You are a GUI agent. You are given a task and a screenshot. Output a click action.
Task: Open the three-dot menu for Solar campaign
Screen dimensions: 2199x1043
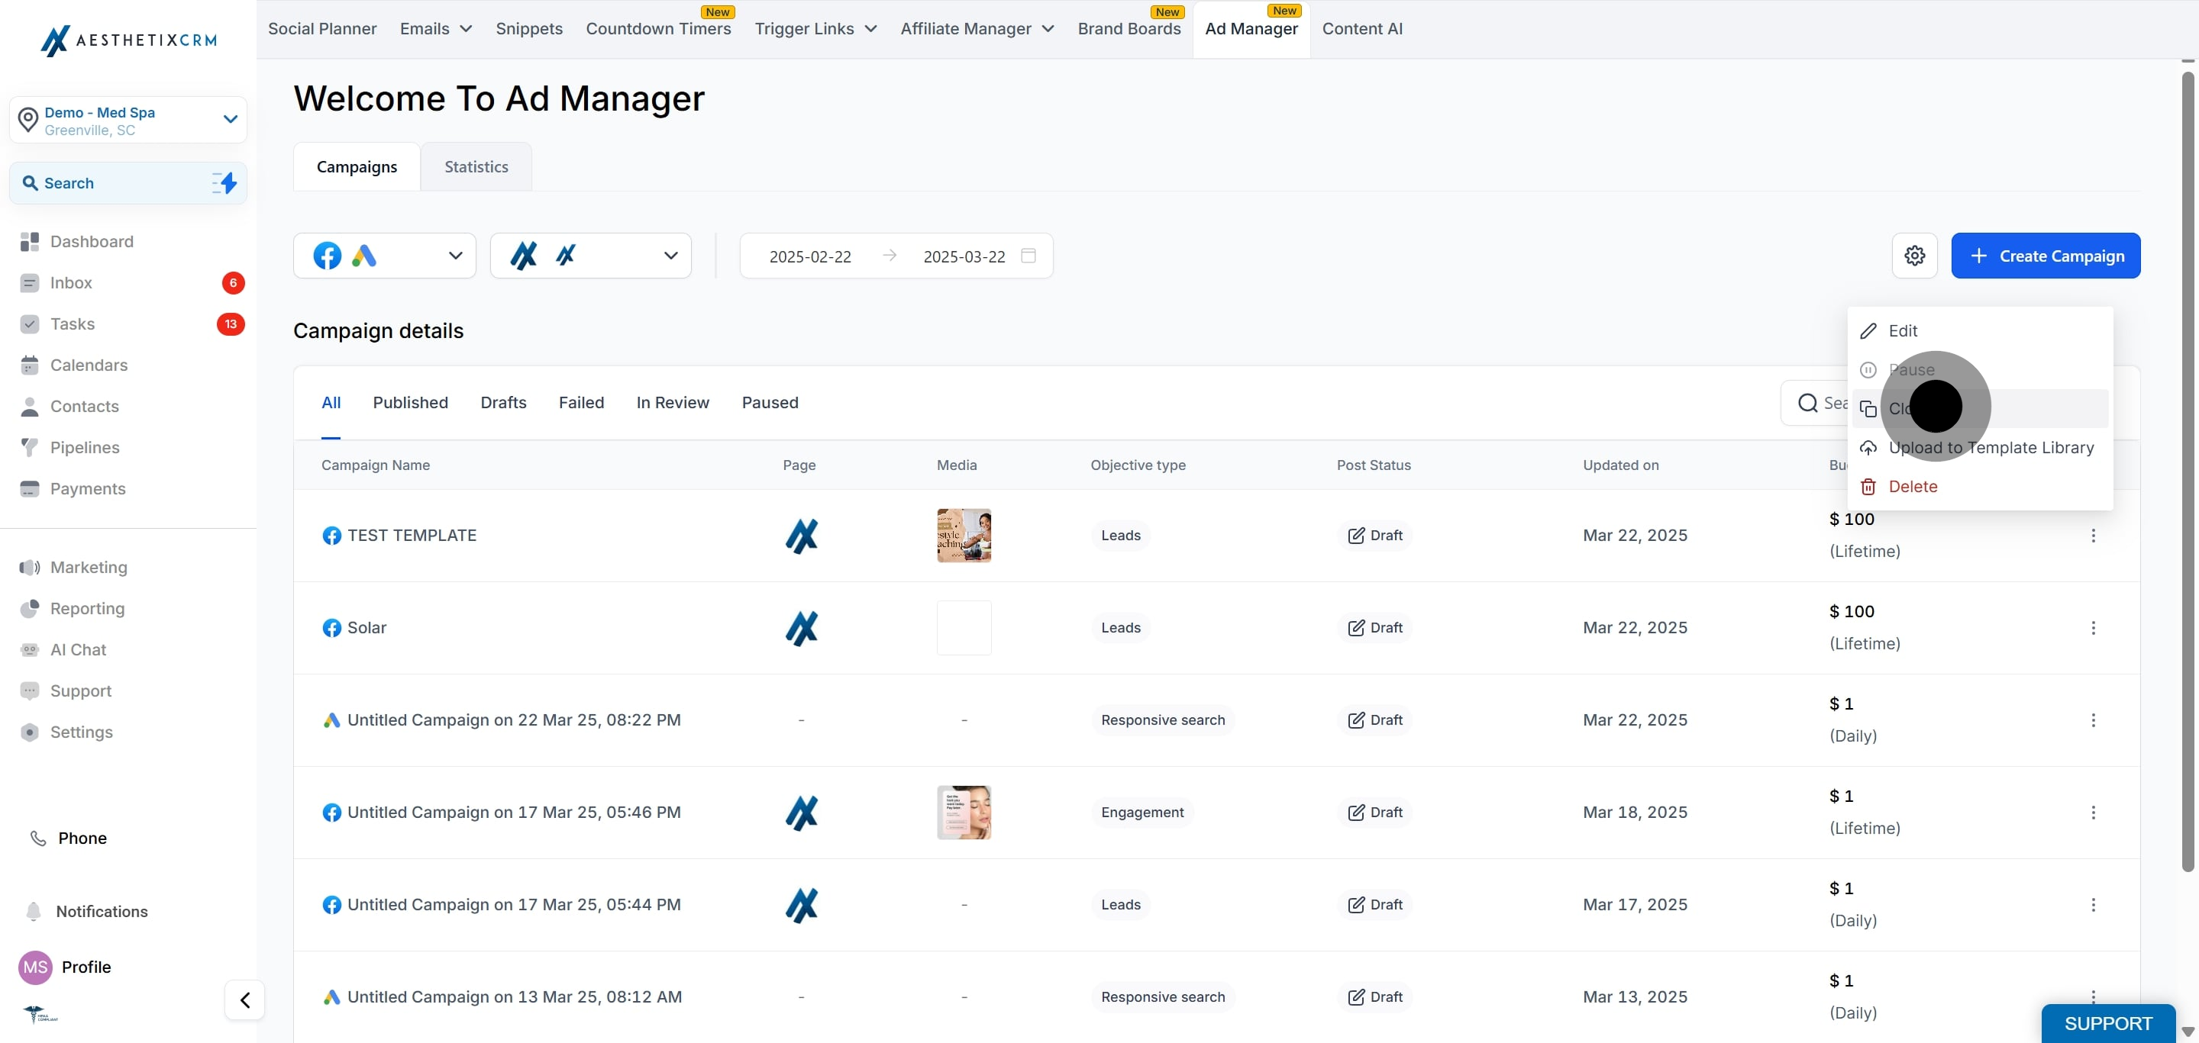pos(2092,628)
